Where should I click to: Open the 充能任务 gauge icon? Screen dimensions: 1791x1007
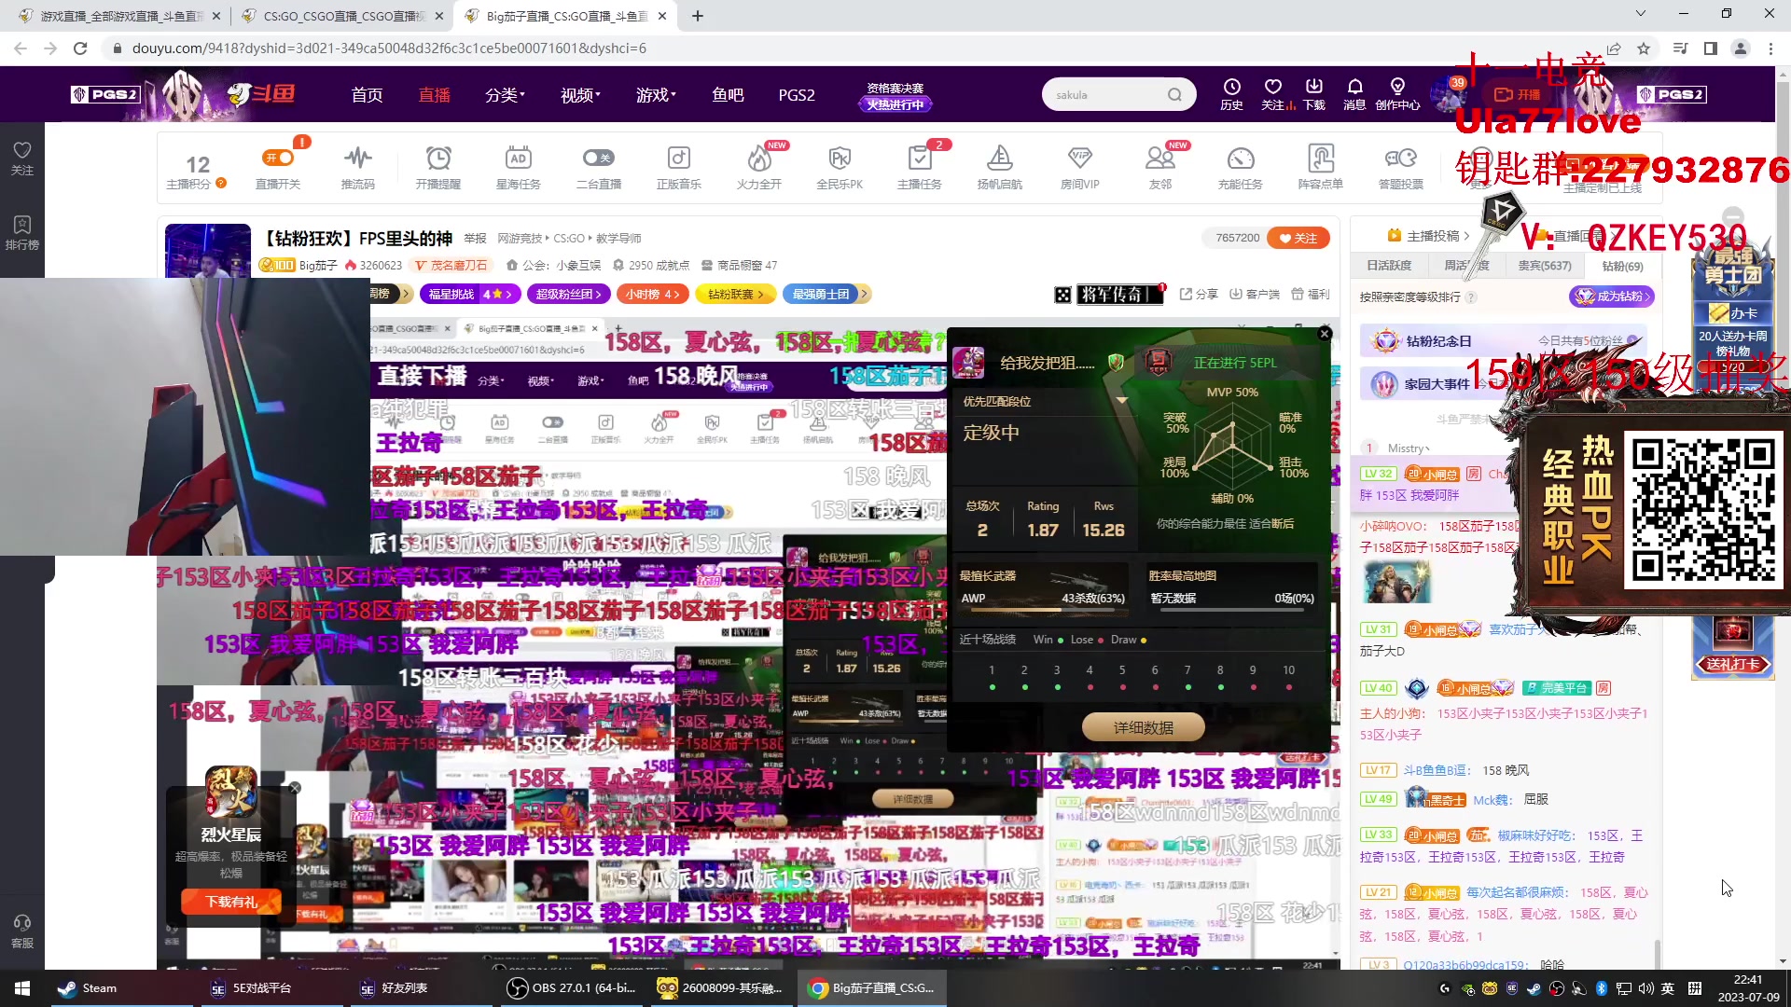[x=1241, y=159]
